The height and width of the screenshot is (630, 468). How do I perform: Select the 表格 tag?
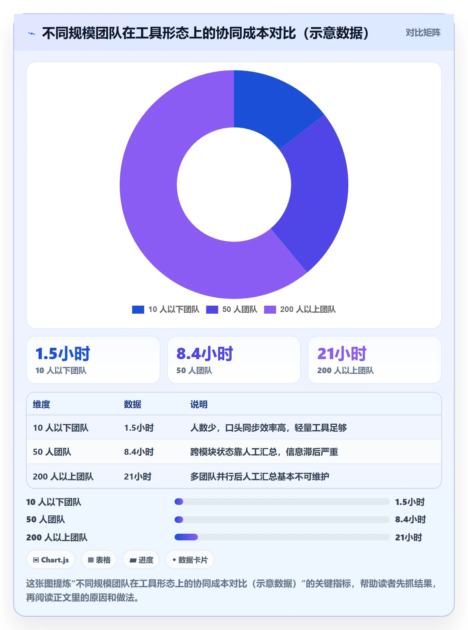(99, 560)
